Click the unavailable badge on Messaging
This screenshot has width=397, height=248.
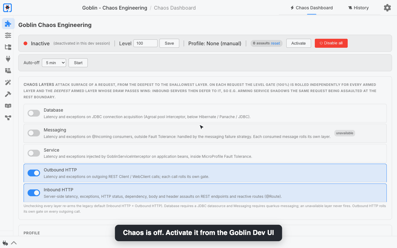click(x=345, y=133)
